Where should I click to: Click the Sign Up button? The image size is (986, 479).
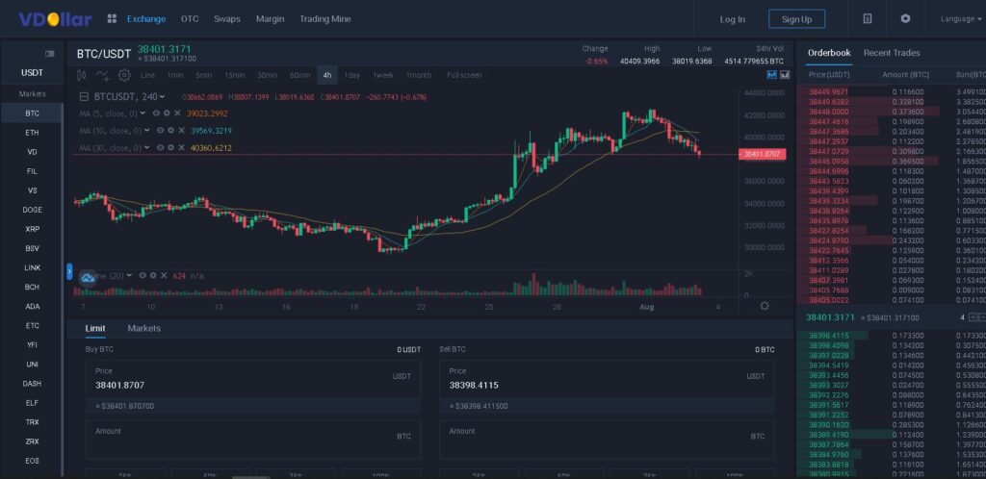pyautogui.click(x=796, y=19)
